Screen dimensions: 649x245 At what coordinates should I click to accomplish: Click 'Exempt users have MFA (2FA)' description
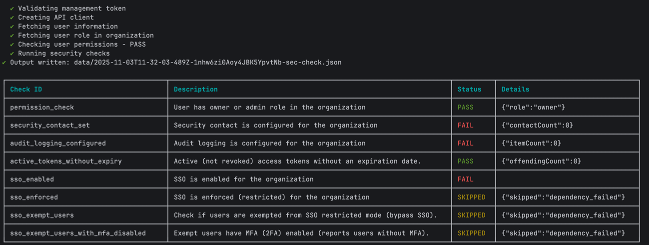[302, 233]
